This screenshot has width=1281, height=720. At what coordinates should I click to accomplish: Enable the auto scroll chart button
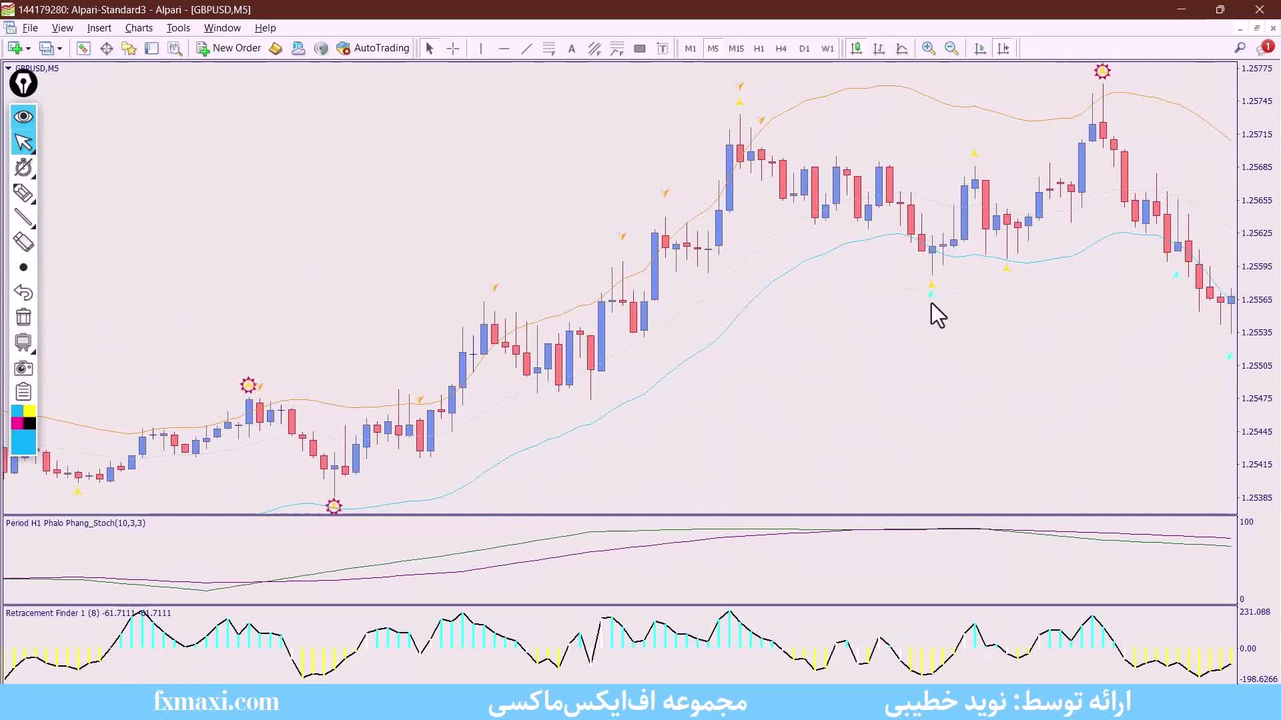[980, 48]
